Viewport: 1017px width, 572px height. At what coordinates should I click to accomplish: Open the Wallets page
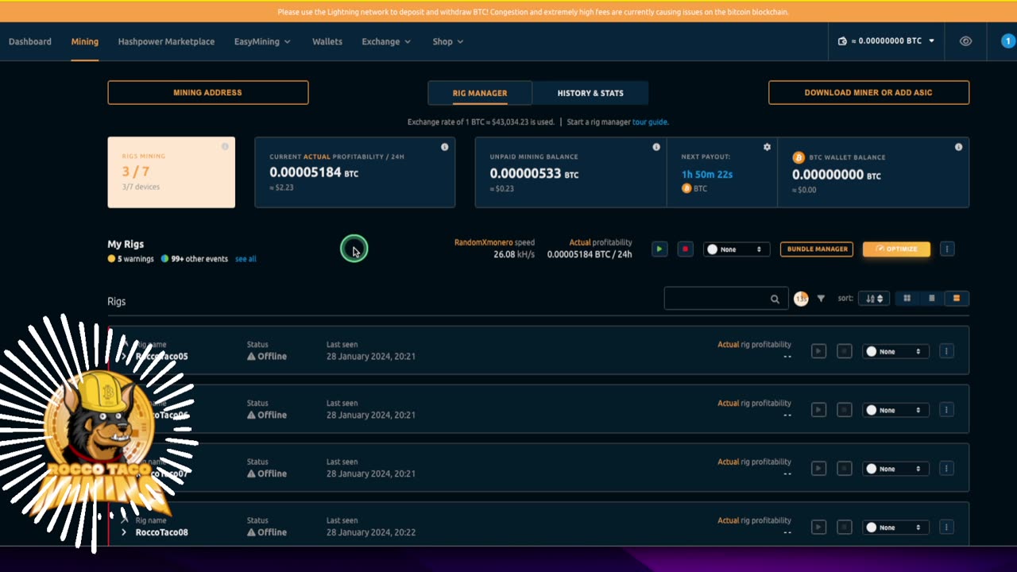point(327,41)
